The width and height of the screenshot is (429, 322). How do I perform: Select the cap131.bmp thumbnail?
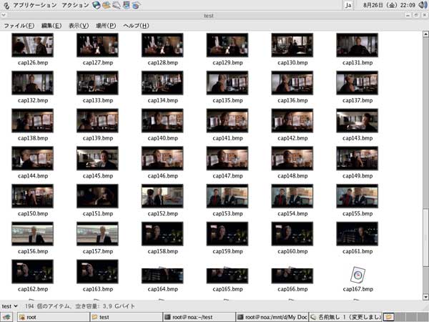(x=357, y=45)
